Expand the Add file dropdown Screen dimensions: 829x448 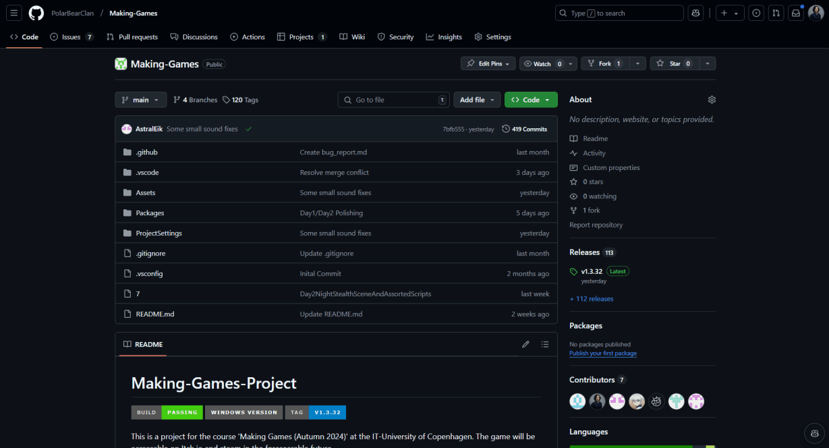tap(477, 100)
